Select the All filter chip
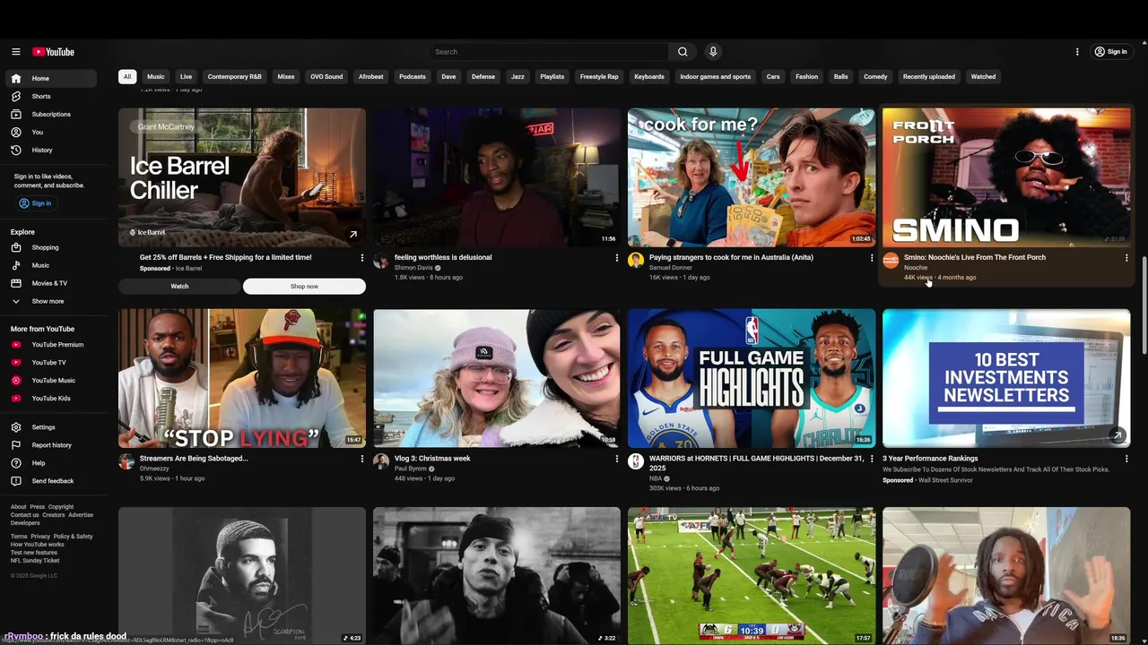The image size is (1148, 645). [127, 77]
